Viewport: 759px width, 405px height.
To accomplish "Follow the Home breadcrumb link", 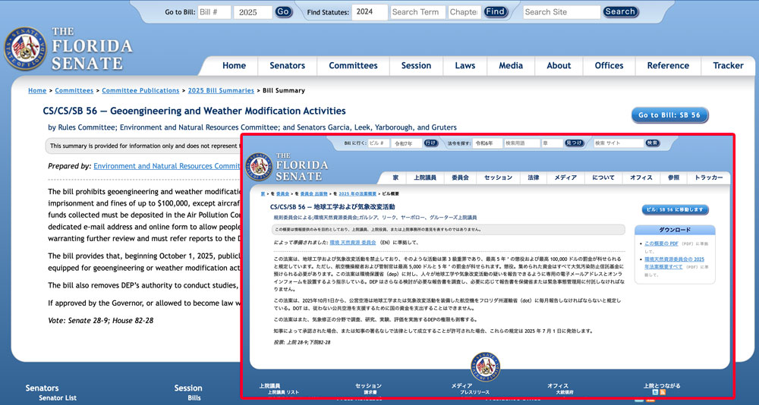I will point(37,90).
